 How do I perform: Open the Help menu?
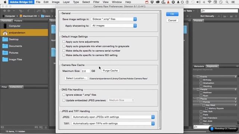tap(128, 2)
